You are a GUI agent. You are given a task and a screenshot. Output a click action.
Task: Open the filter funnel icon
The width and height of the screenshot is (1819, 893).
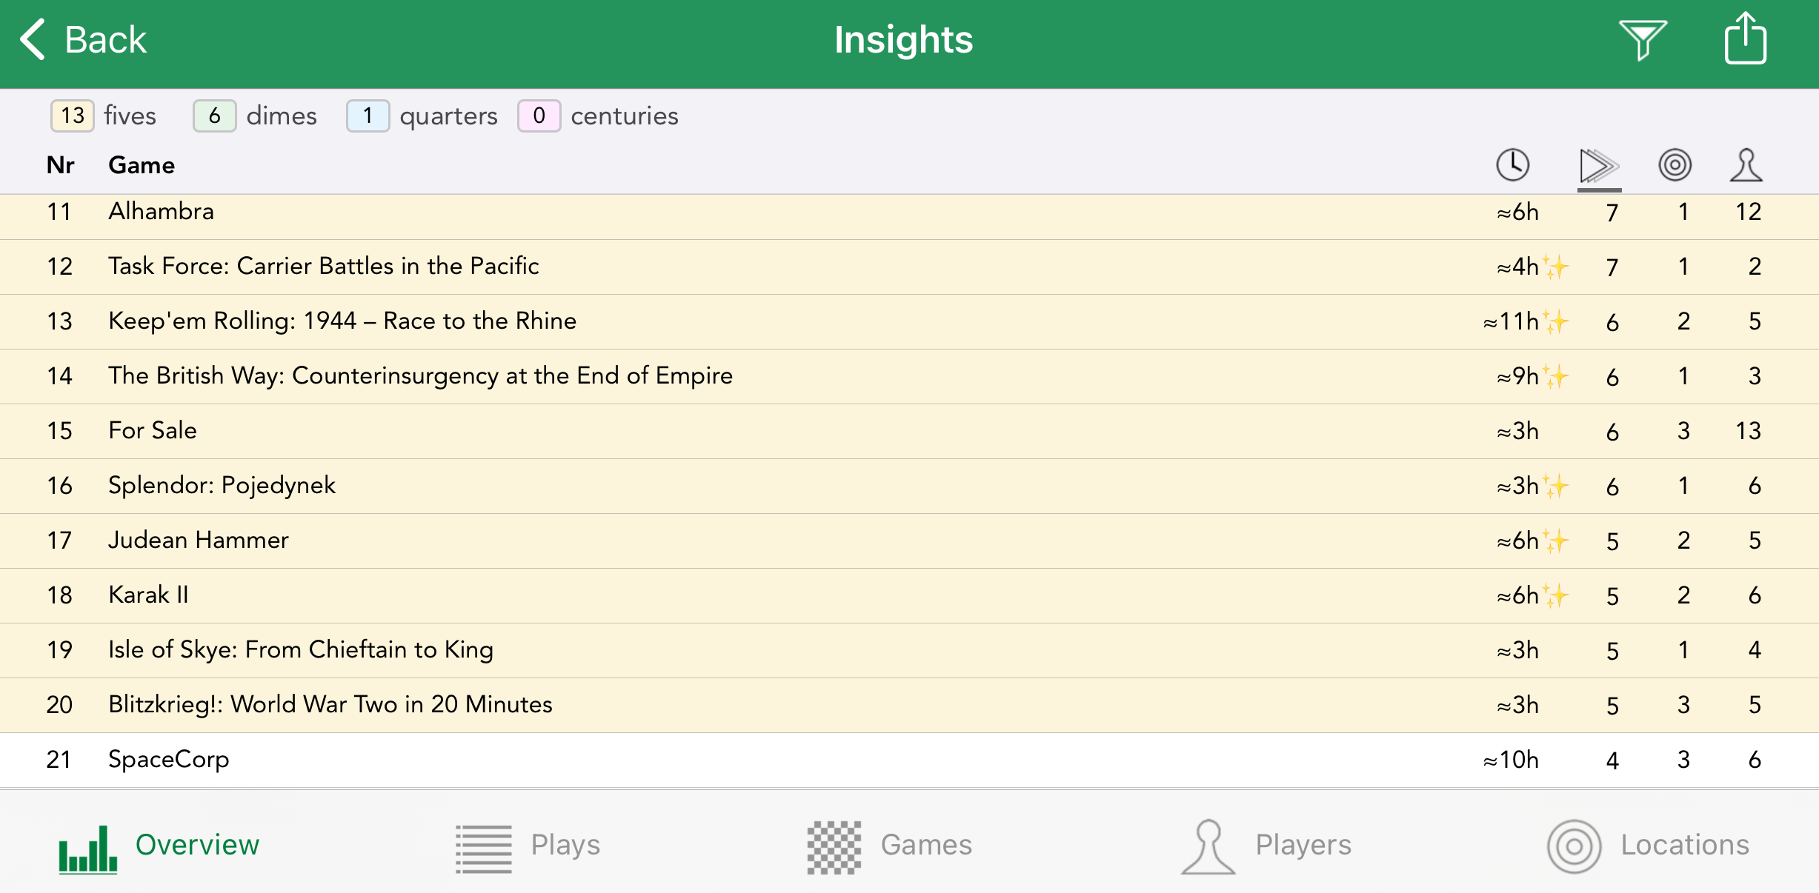click(1642, 40)
